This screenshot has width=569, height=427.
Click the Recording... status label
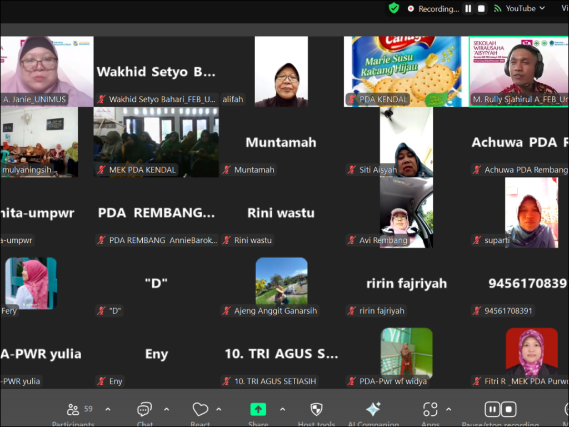(438, 9)
